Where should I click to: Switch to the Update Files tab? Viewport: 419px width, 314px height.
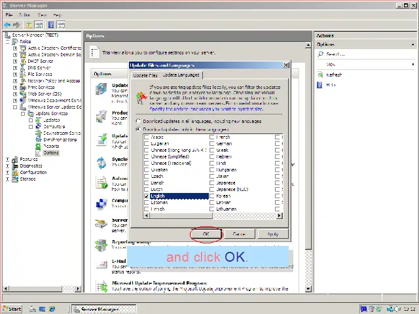point(145,76)
